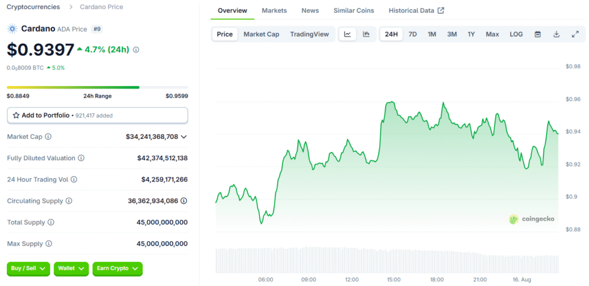Click the 24h Range progress bar
Viewport: 589px width, 286px height.
coord(97,87)
